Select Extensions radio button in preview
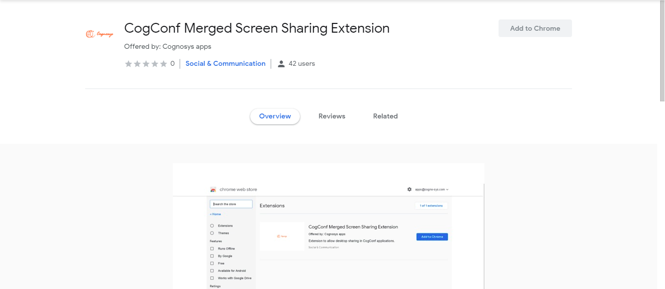 coord(212,226)
